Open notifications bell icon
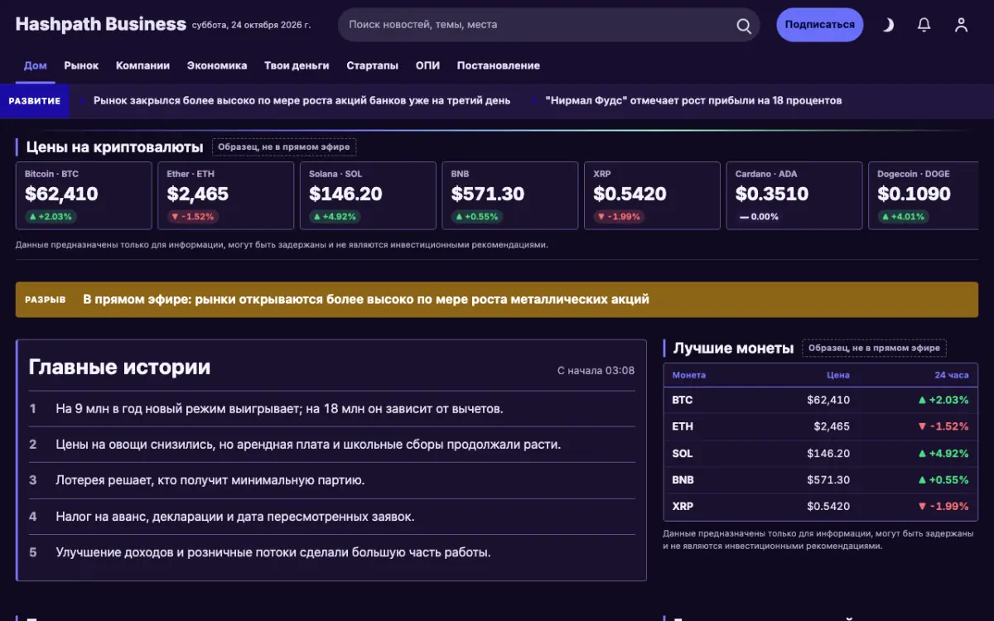The image size is (994, 621). pos(924,25)
